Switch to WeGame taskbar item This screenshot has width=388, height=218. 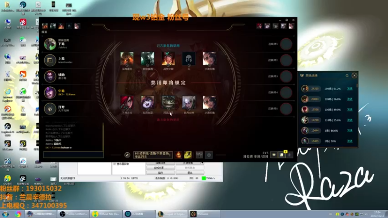click(x=204, y=214)
